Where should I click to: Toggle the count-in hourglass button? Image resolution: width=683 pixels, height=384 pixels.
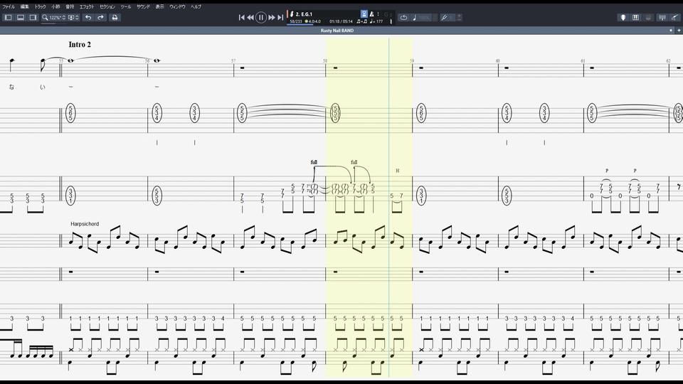364,14
